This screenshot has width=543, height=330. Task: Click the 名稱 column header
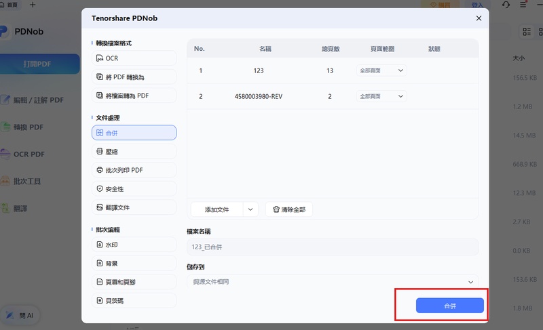[265, 49]
